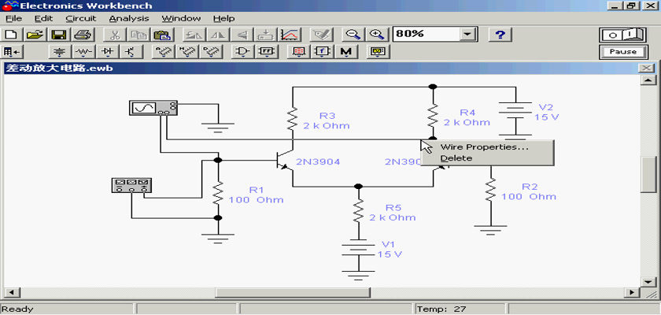The width and height of the screenshot is (661, 315).
Task: Zoom in on the circuit
Action: click(376, 34)
